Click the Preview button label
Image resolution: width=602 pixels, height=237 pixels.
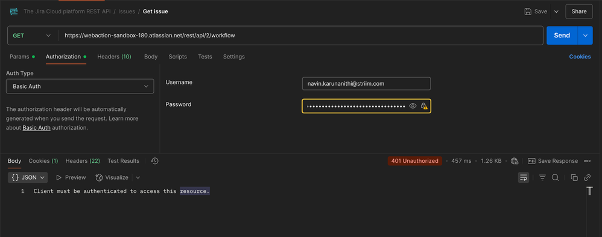75,177
